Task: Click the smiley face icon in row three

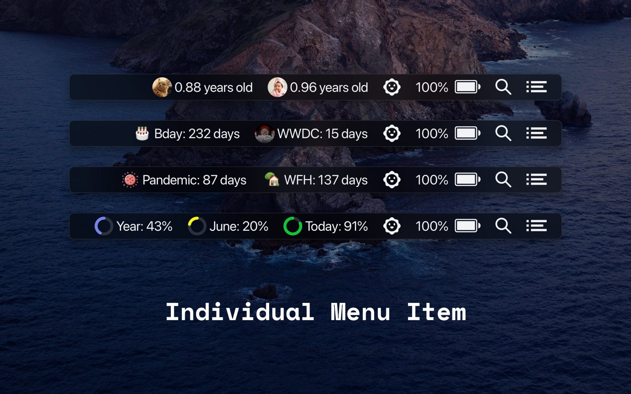Action: pos(392,180)
